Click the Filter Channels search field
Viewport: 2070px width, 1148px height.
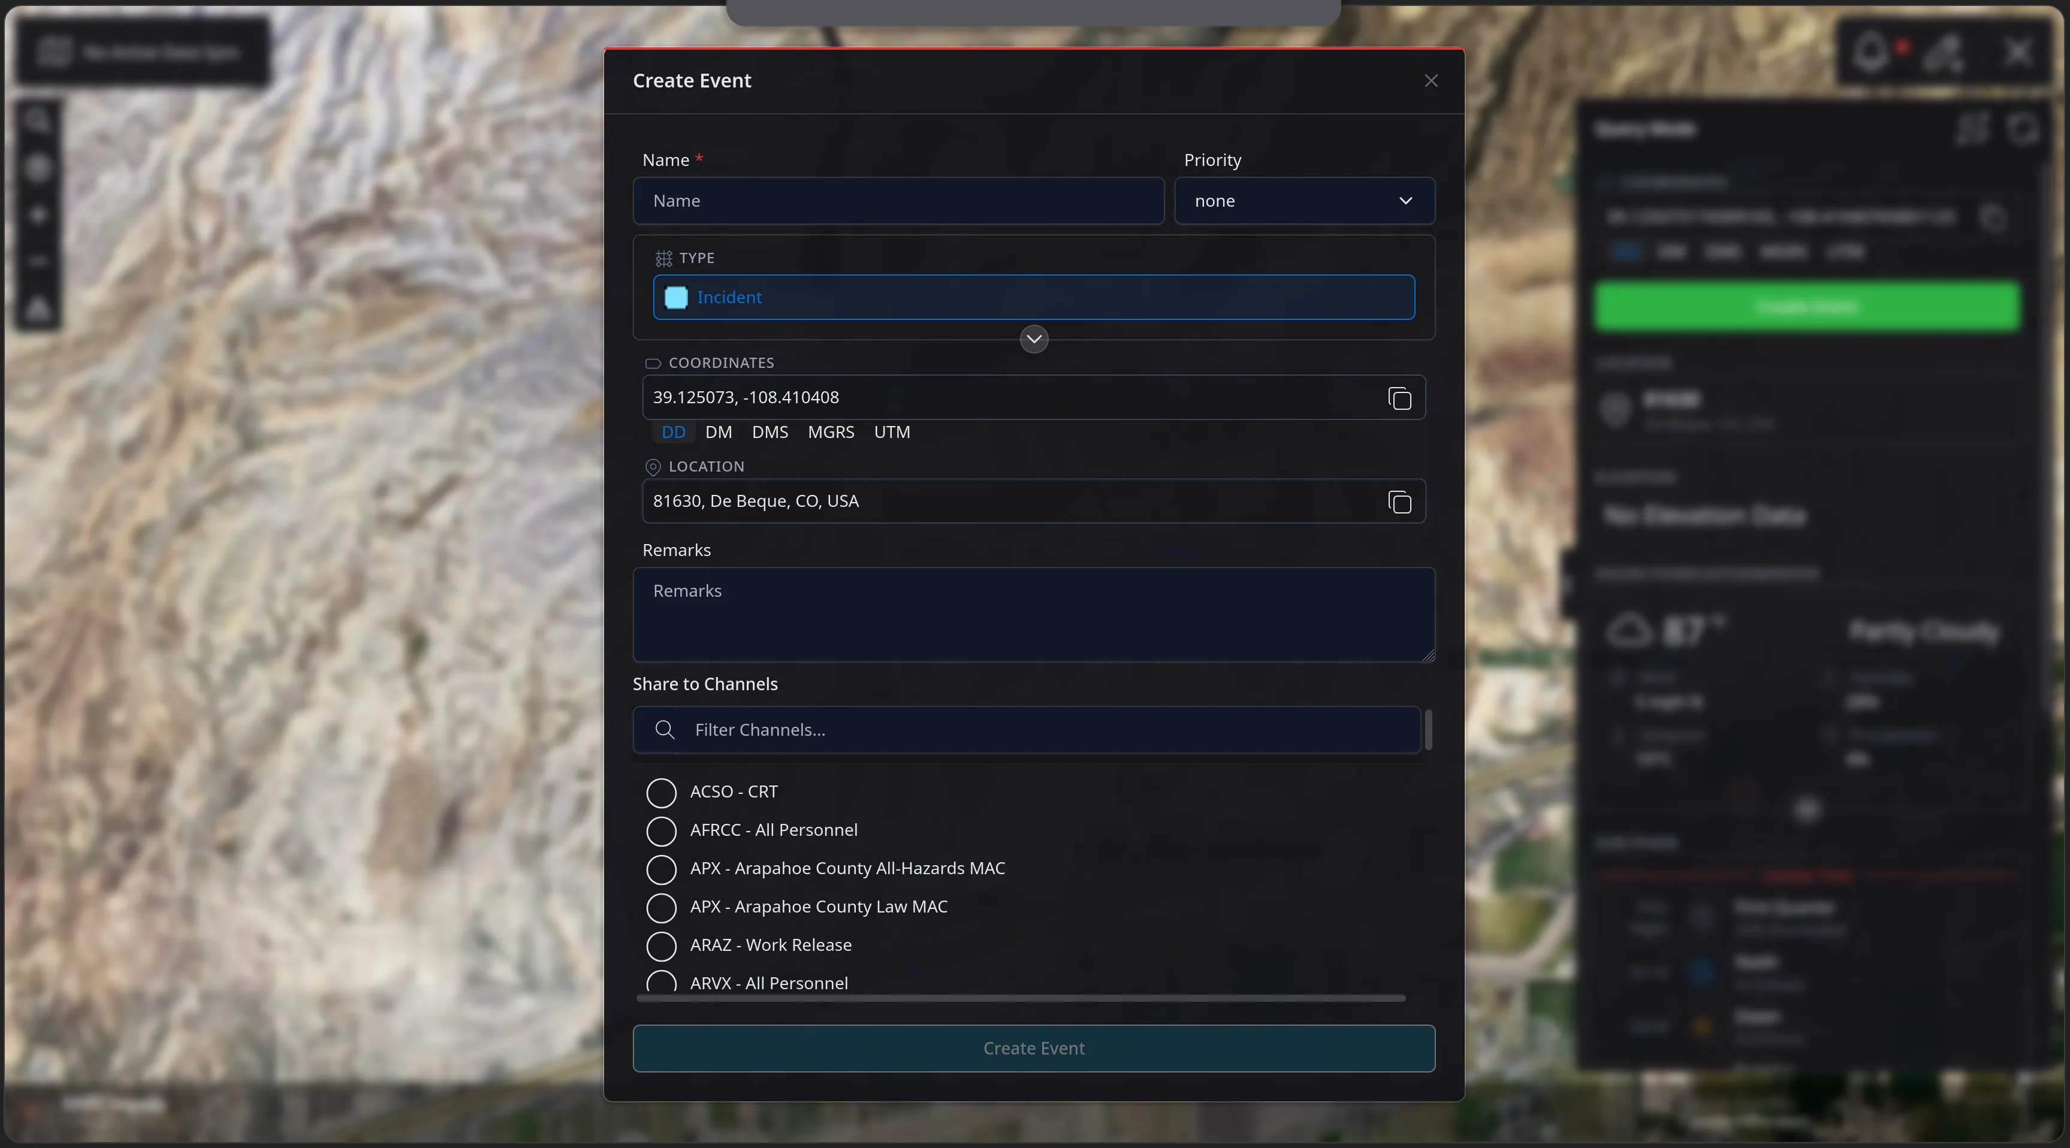(x=1027, y=729)
